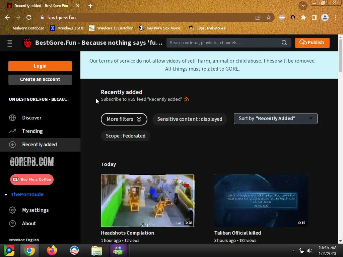Click Create an account button
The image size is (343, 257).
[40, 79]
